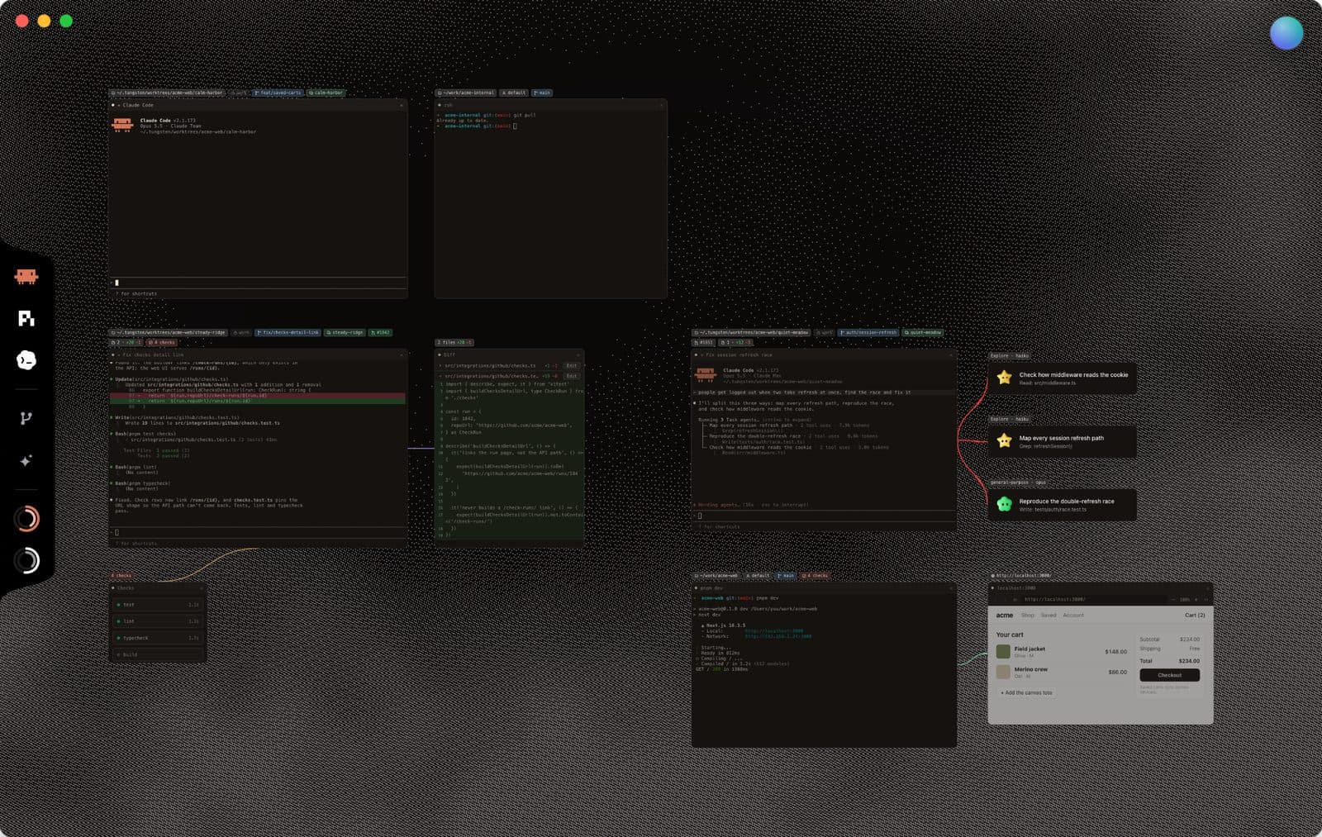Open 'Reproduce the double-refresh race' agent card
The width and height of the screenshot is (1322, 837).
pyautogui.click(x=1062, y=504)
